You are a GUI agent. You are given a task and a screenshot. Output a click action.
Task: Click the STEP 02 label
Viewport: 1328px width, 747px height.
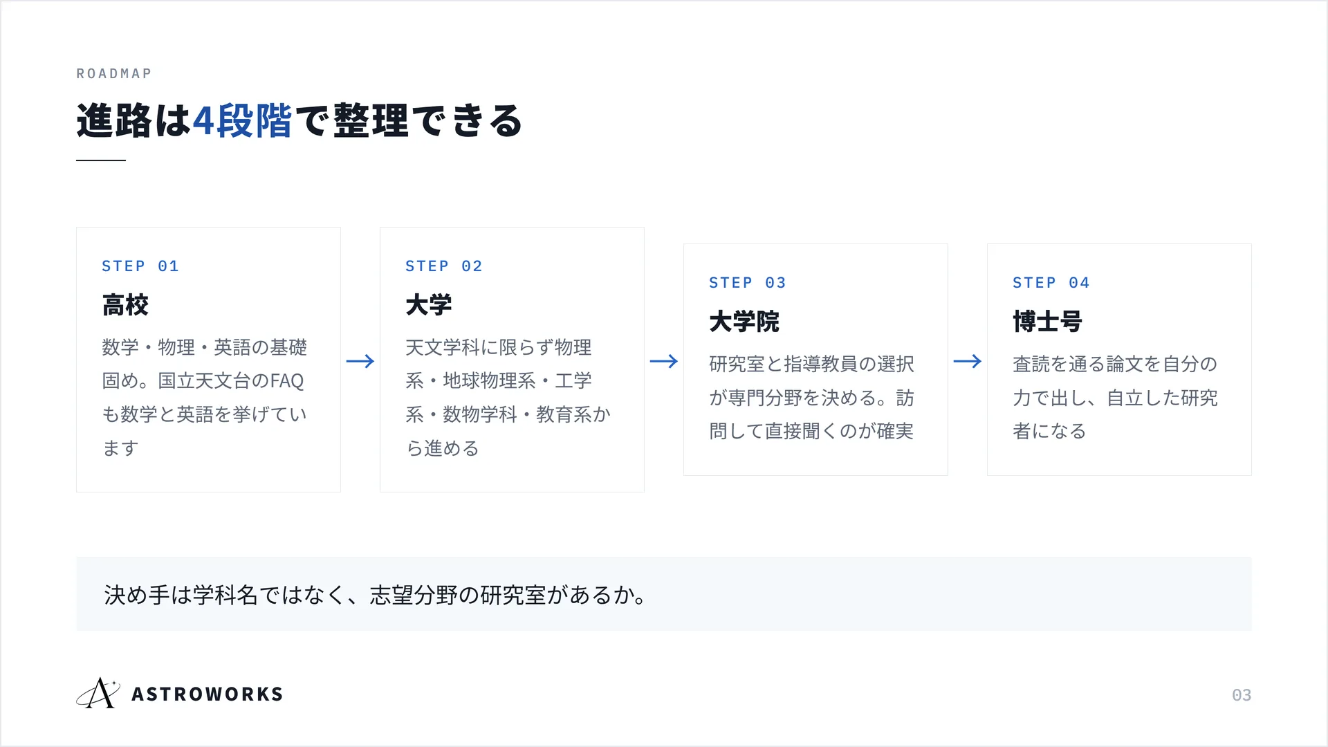tap(444, 266)
